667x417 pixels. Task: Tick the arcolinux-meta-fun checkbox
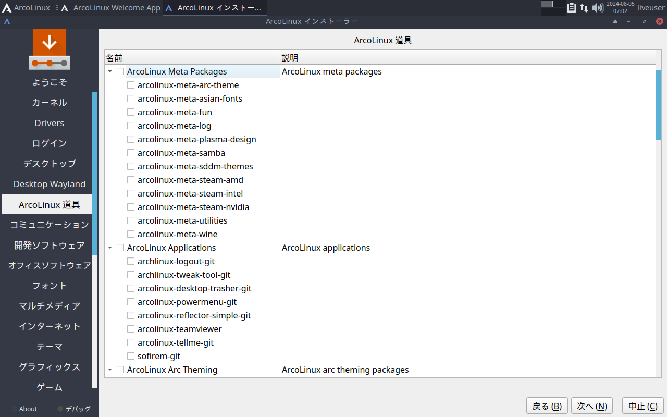(131, 112)
